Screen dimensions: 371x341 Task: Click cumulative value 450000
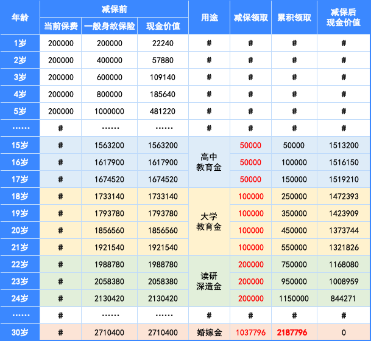click(x=294, y=230)
